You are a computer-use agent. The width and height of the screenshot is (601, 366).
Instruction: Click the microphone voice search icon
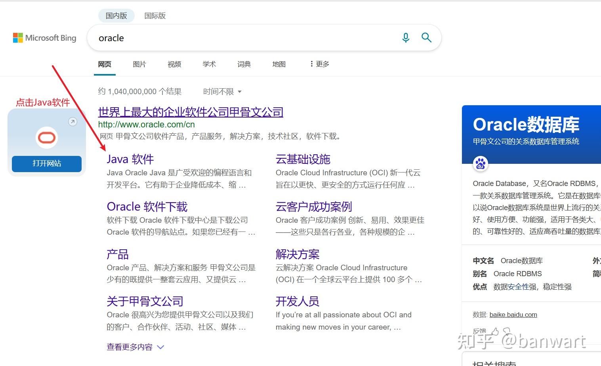[406, 38]
